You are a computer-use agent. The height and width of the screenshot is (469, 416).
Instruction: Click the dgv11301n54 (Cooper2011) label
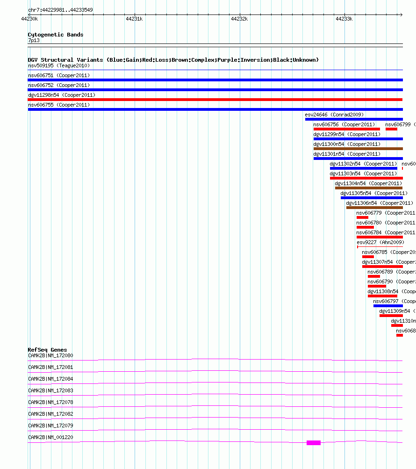[x=347, y=154]
